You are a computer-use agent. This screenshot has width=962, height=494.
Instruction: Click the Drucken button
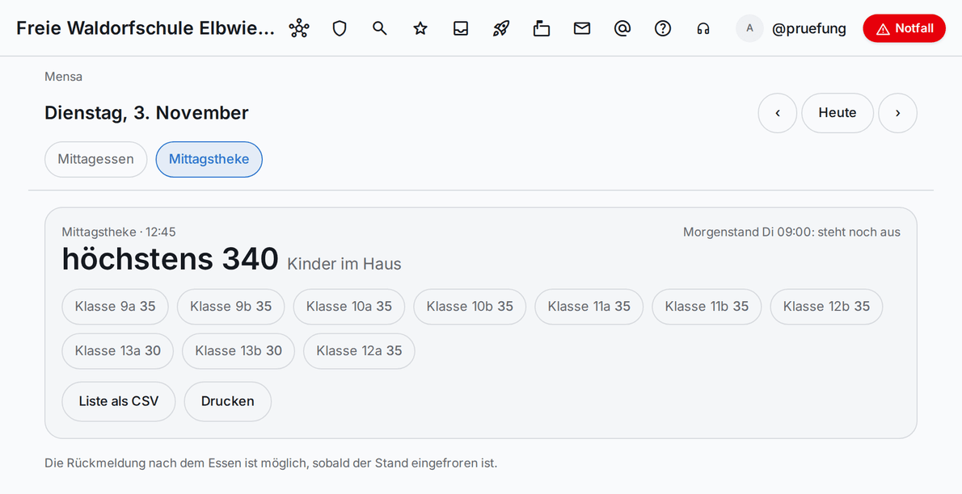click(x=228, y=401)
